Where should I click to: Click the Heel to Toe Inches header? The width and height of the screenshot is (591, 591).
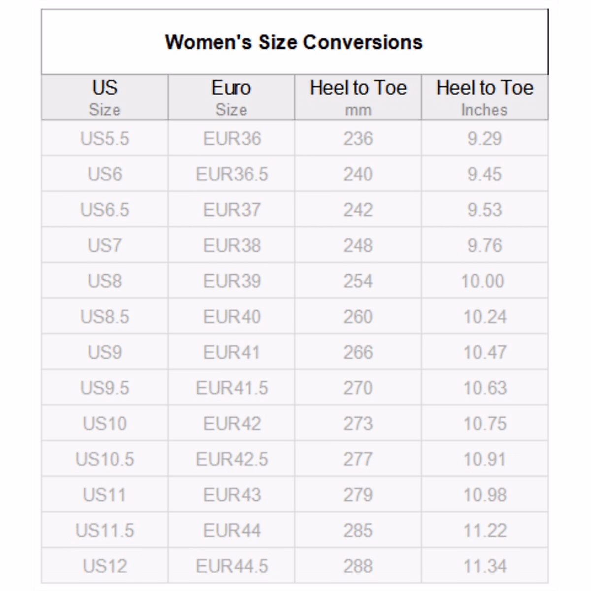(485, 97)
